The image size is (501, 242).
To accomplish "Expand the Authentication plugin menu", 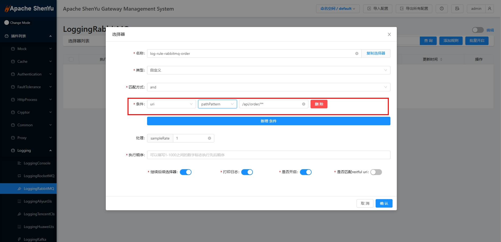I will point(29,74).
